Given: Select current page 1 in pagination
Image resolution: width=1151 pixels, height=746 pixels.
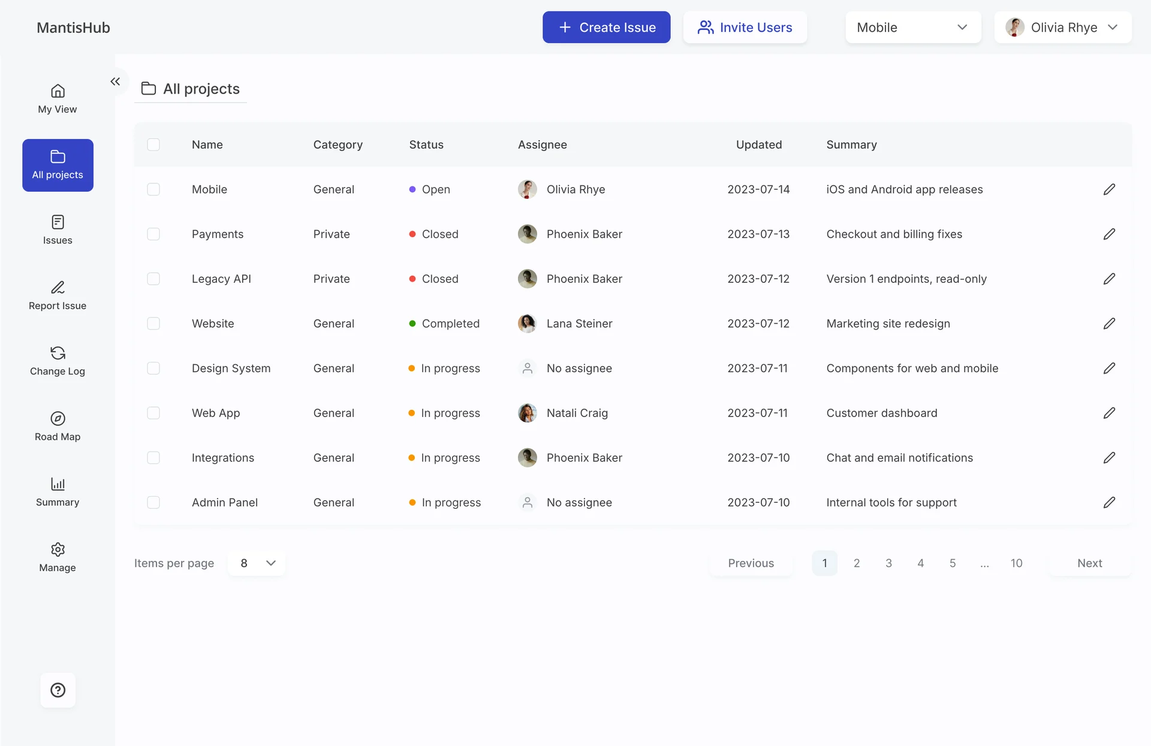Looking at the screenshot, I should (x=824, y=563).
